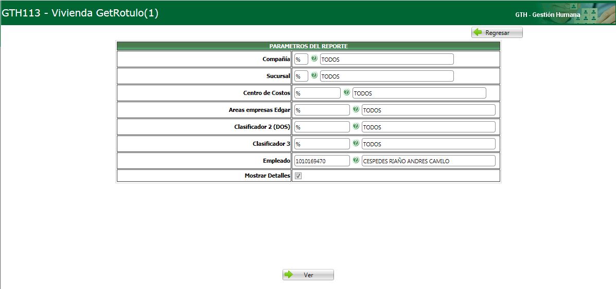The image size is (616, 289).
Task: Open the Clasificador 3 lookup icon
Action: [x=356, y=143]
